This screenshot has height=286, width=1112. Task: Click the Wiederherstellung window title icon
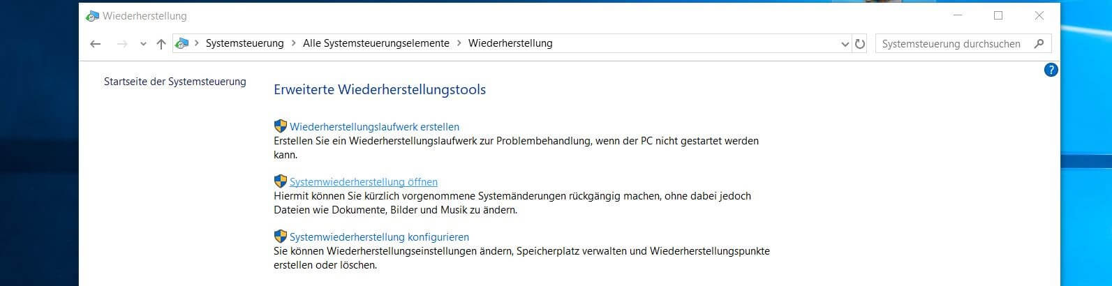(92, 15)
